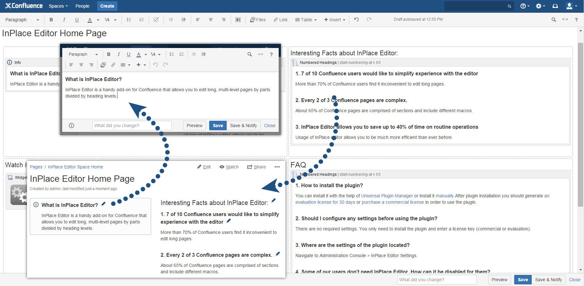
Task: Center align text in main toolbar
Action: pyautogui.click(x=210, y=20)
